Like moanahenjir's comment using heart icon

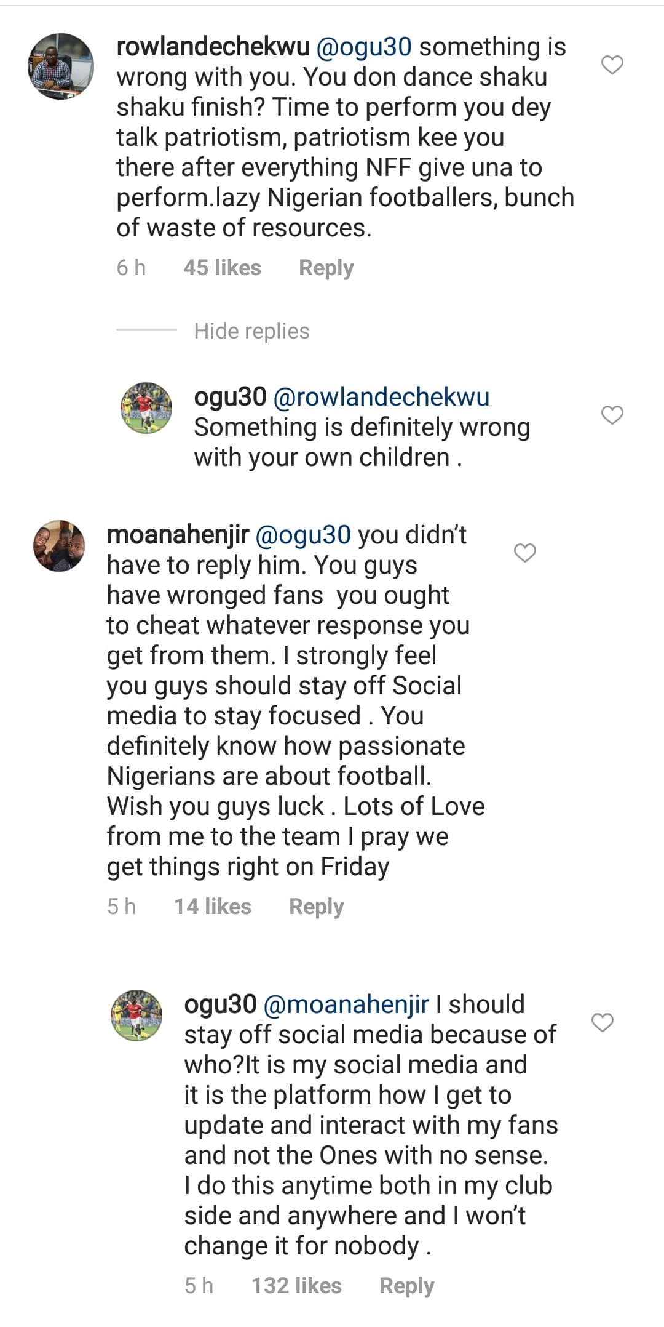(524, 553)
